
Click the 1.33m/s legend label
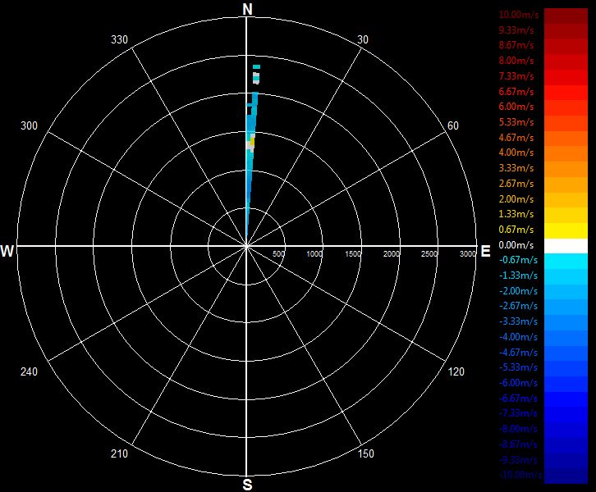coord(516,214)
